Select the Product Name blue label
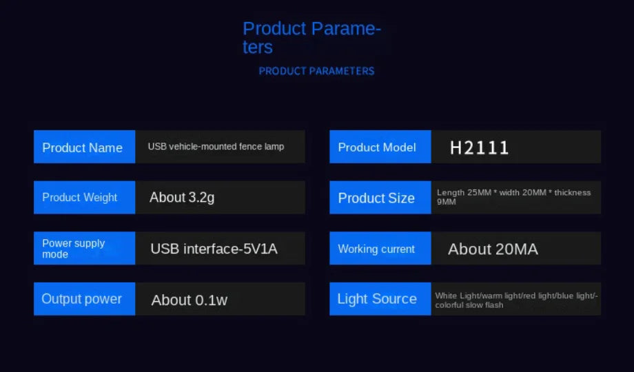The width and height of the screenshot is (634, 372). point(85,147)
